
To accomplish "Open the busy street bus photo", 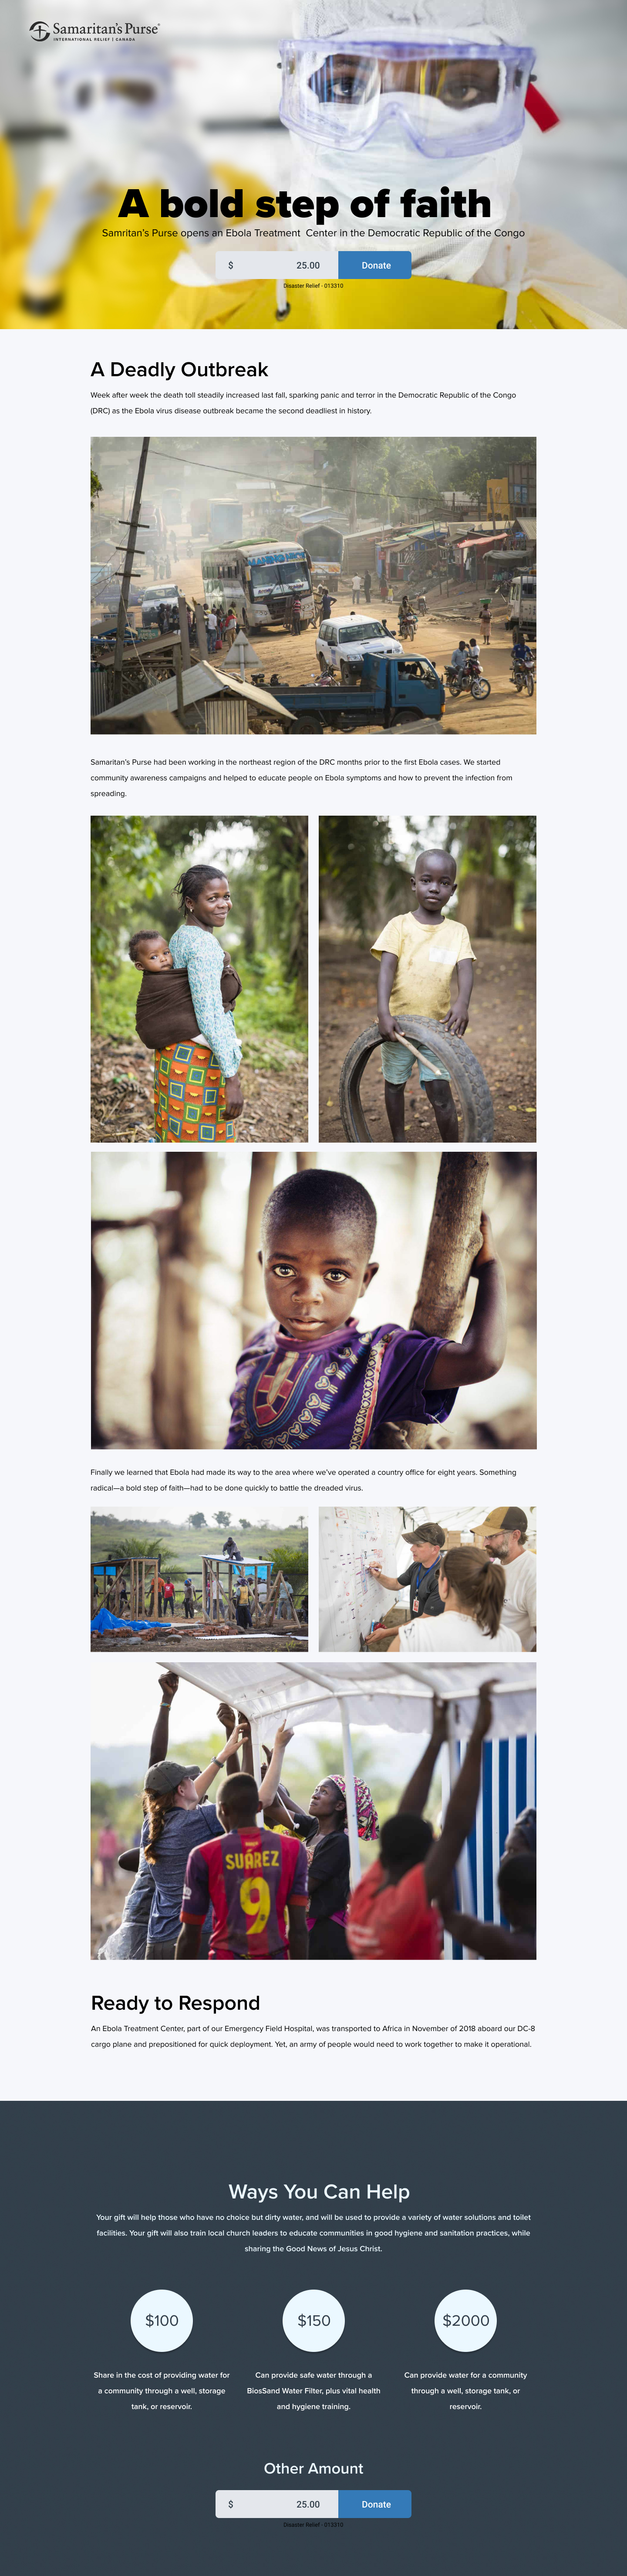I will [x=313, y=585].
